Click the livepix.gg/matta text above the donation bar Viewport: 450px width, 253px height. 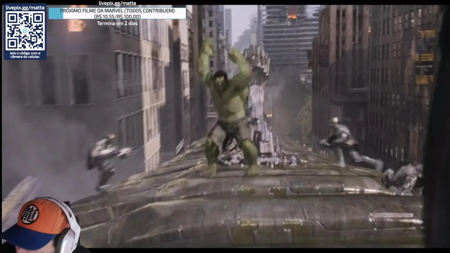(117, 3)
